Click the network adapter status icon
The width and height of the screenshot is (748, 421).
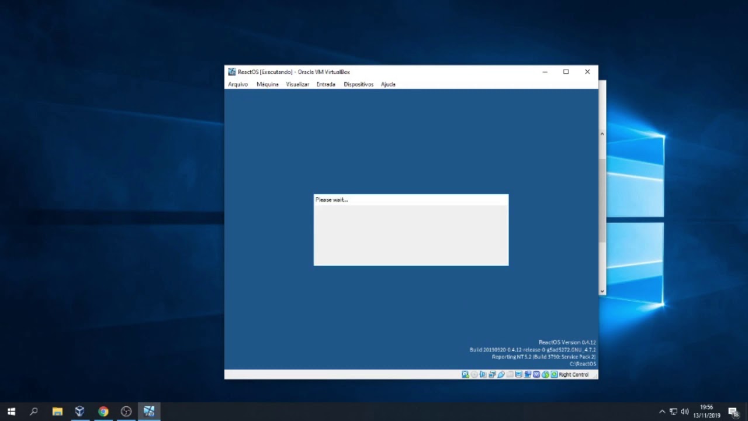pos(492,375)
